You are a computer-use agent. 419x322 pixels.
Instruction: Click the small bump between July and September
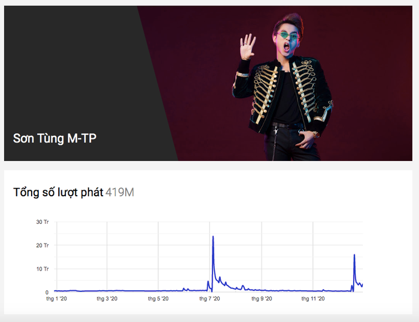[x=242, y=286]
